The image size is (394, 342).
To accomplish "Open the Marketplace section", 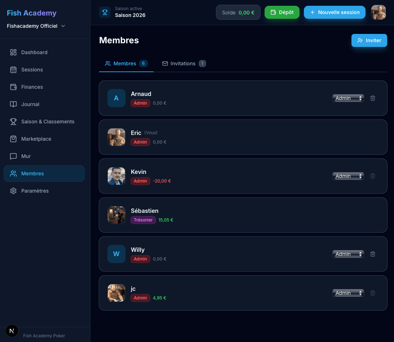I will tap(36, 139).
